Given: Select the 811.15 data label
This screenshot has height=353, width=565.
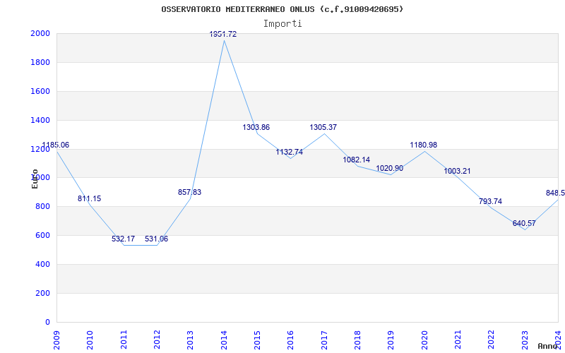Looking at the screenshot, I should 90,198.
